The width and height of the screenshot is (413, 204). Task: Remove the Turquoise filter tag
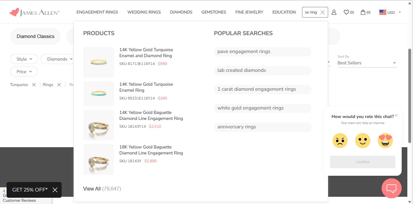(34, 85)
